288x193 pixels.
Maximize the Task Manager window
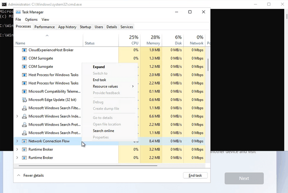tap(190, 12)
